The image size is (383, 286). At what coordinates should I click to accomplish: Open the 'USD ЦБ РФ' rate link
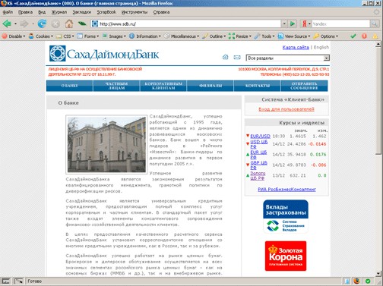(x=258, y=144)
